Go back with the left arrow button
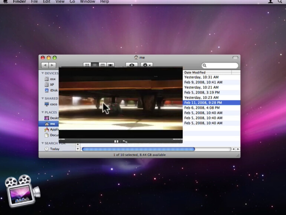The image size is (286, 215). (x=45, y=65)
